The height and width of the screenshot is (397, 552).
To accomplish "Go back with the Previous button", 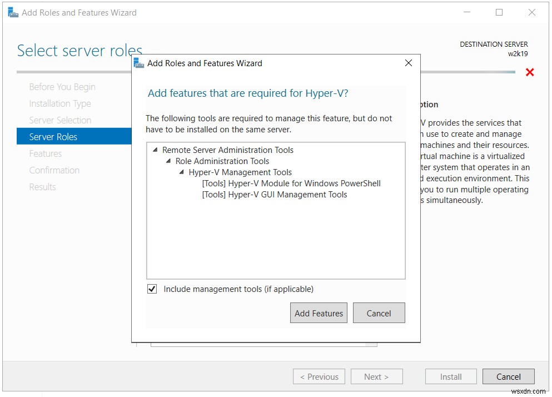I will click(319, 376).
